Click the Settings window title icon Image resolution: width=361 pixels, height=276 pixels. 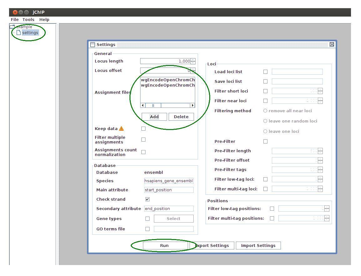tap(93, 45)
